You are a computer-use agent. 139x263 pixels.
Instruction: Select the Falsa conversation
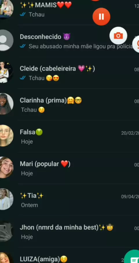[x=69, y=136]
